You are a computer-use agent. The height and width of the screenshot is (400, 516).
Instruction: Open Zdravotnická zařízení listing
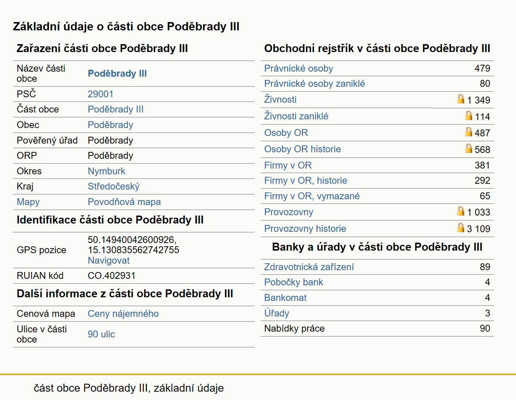tap(309, 267)
